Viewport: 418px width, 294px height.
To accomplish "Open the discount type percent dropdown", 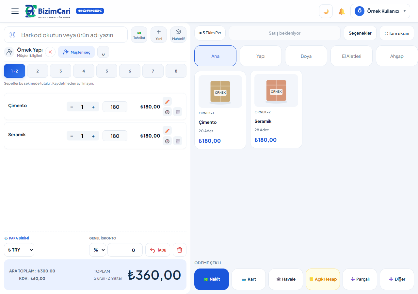I will click(x=98, y=250).
